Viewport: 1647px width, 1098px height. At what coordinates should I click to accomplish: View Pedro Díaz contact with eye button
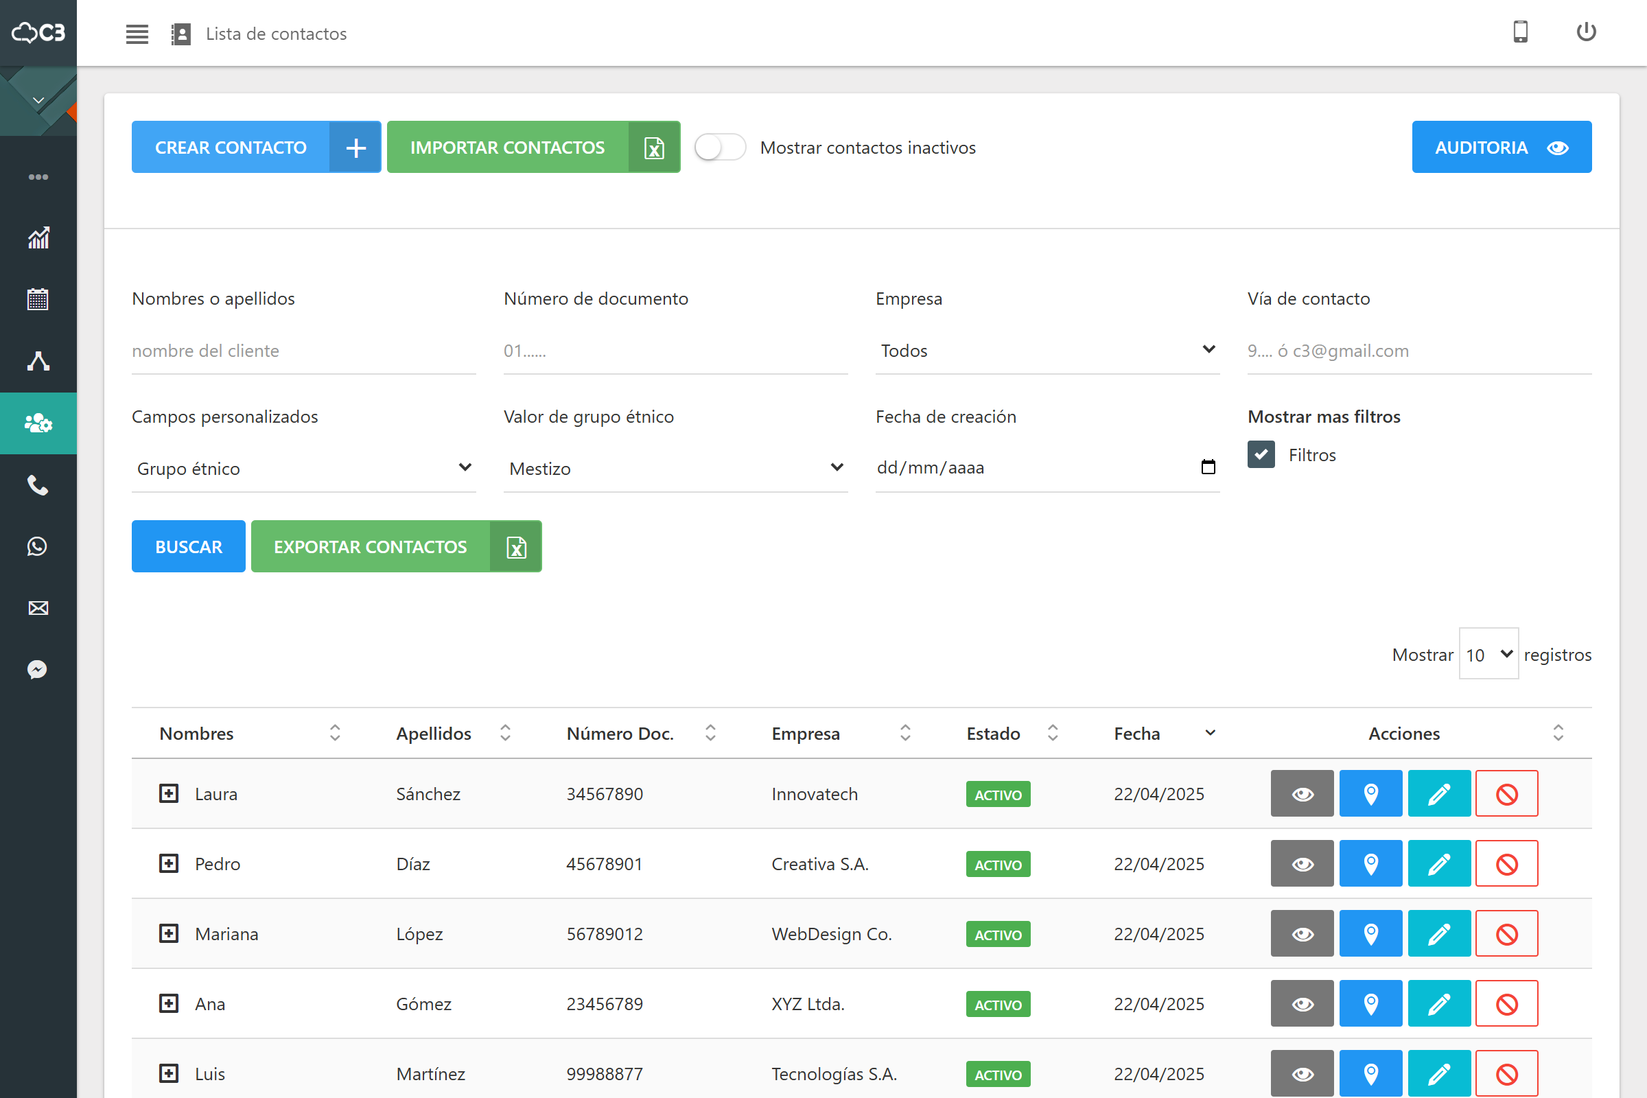tap(1302, 863)
